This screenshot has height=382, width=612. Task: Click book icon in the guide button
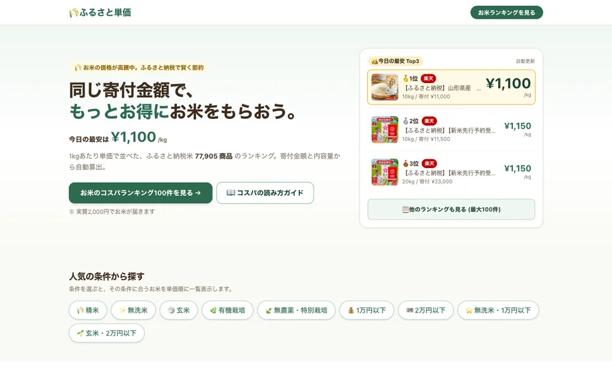(231, 193)
